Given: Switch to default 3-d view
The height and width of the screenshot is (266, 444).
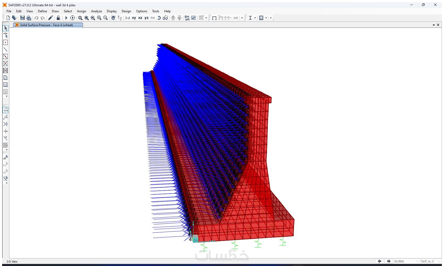Looking at the screenshot, I should [x=127, y=18].
